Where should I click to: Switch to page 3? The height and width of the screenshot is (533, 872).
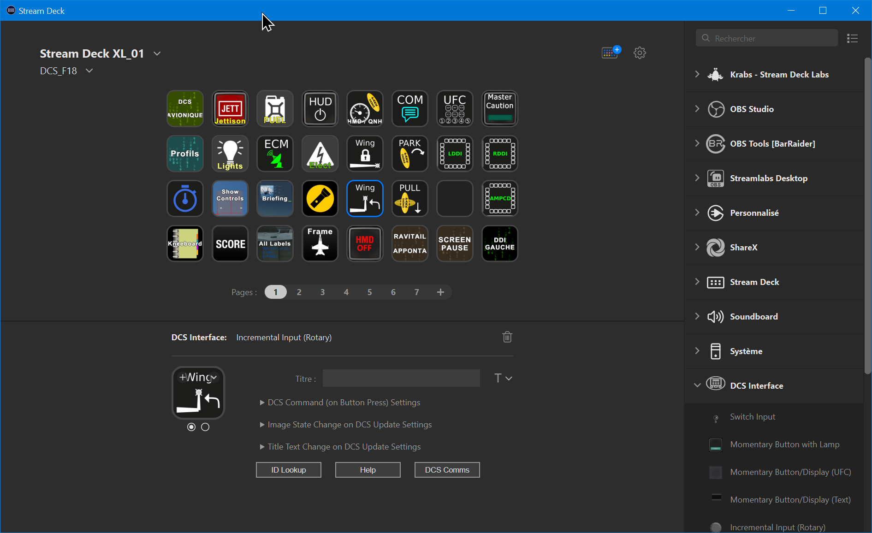click(322, 292)
